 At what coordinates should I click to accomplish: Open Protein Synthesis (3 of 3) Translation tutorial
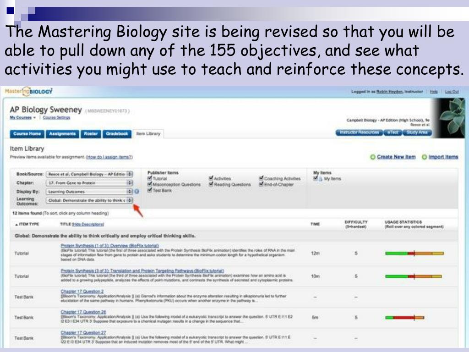142,270
